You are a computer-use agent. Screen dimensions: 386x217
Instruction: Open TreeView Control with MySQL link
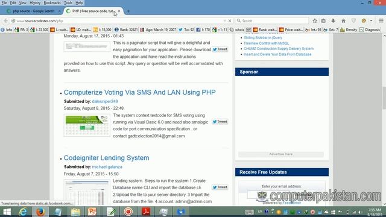click(266, 43)
